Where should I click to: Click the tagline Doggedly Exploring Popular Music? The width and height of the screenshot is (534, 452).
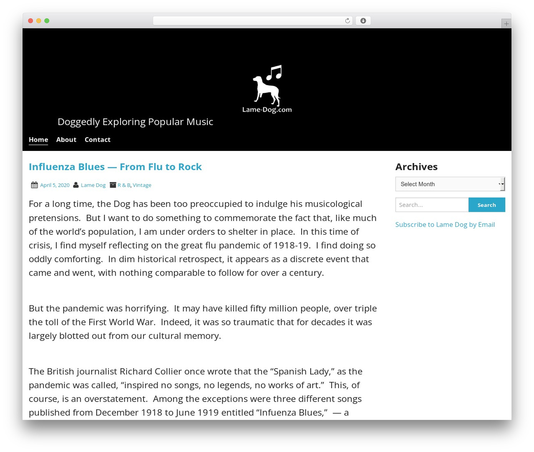click(x=135, y=122)
